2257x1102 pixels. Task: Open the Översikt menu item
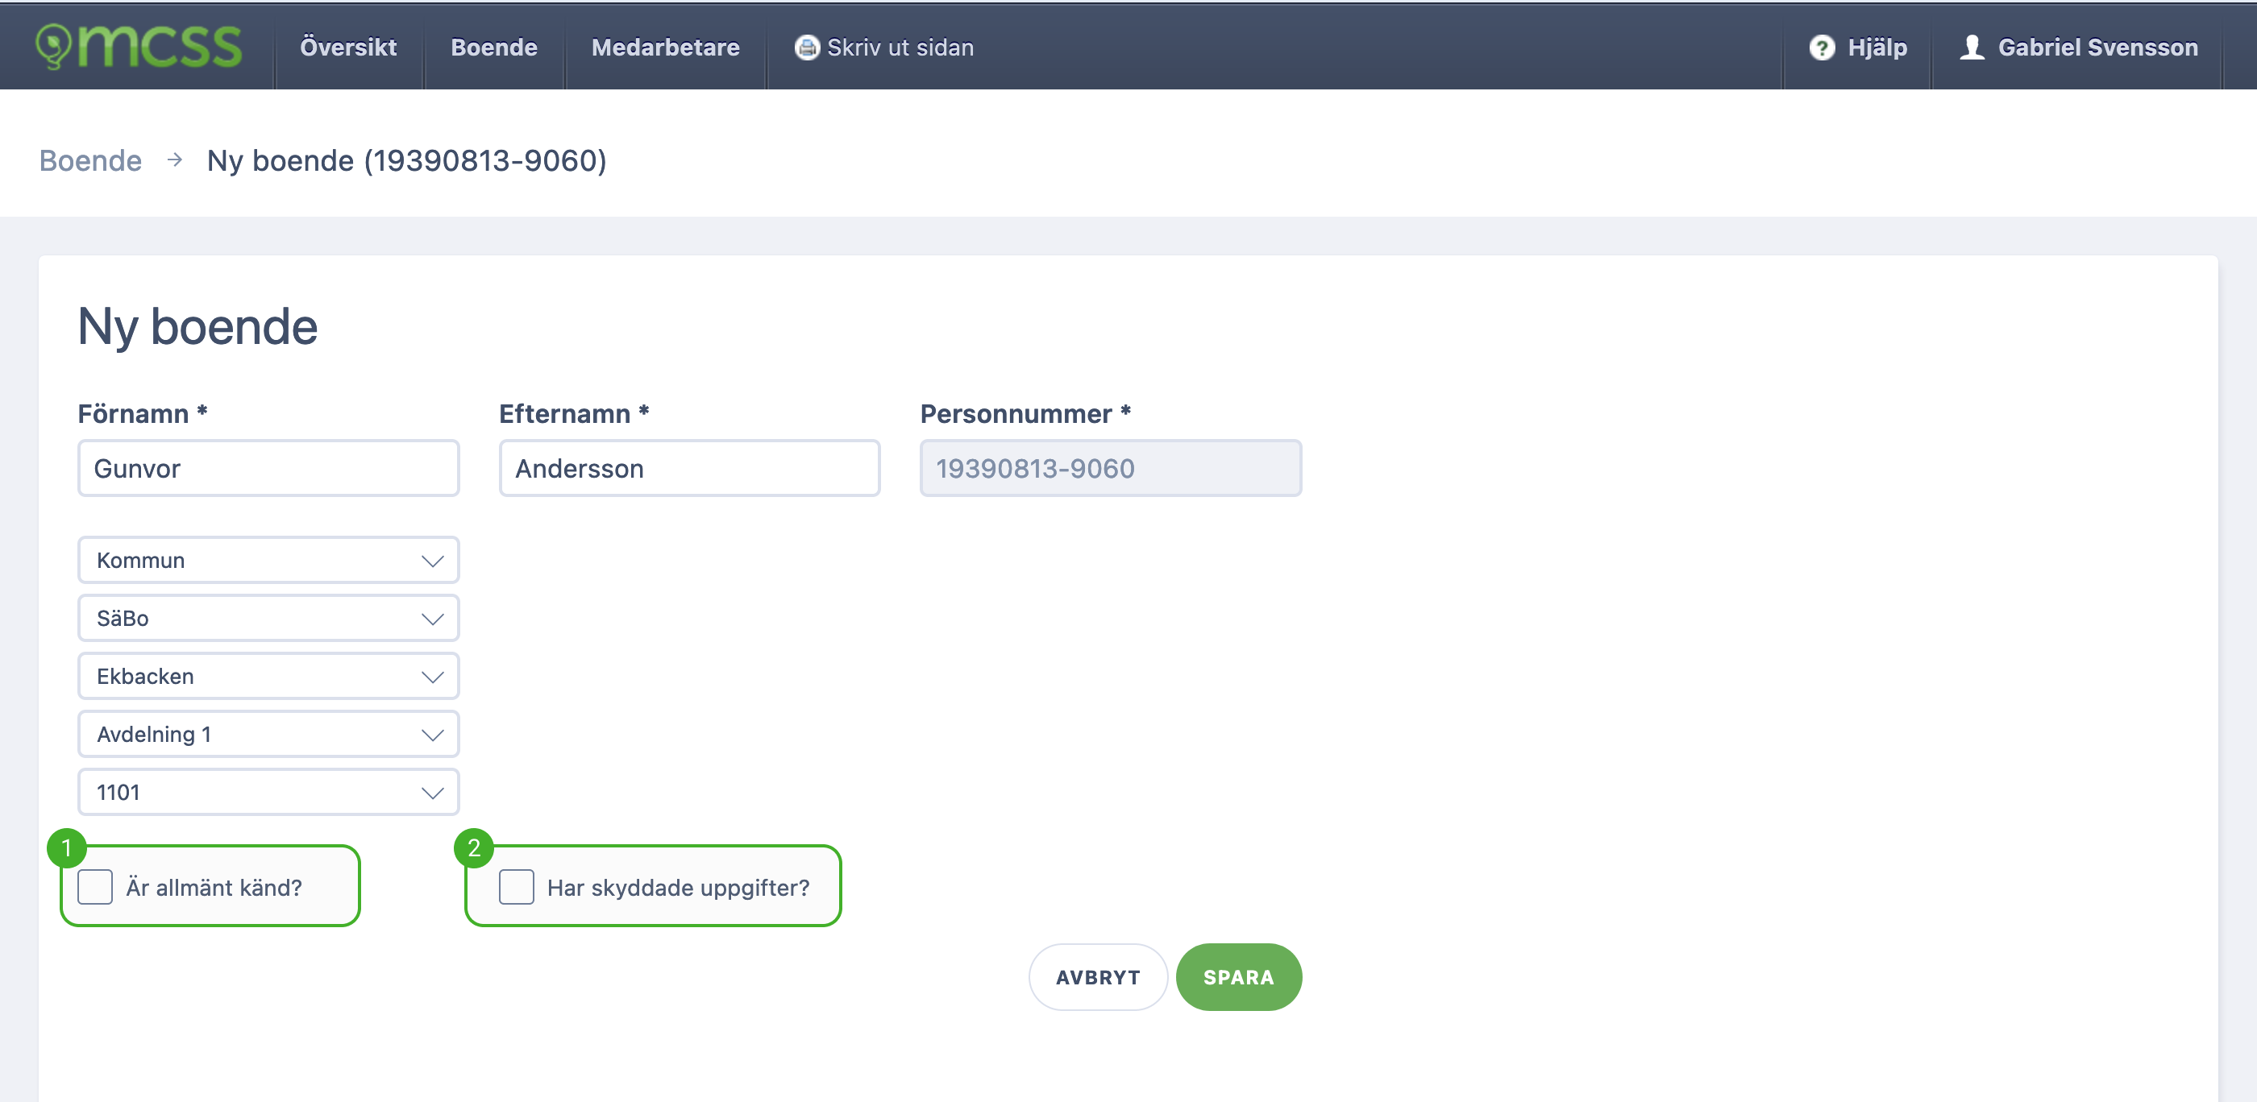click(348, 48)
